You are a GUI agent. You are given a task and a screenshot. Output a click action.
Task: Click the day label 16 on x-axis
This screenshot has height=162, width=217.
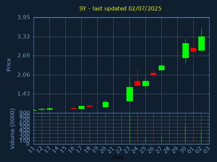point(71,150)
